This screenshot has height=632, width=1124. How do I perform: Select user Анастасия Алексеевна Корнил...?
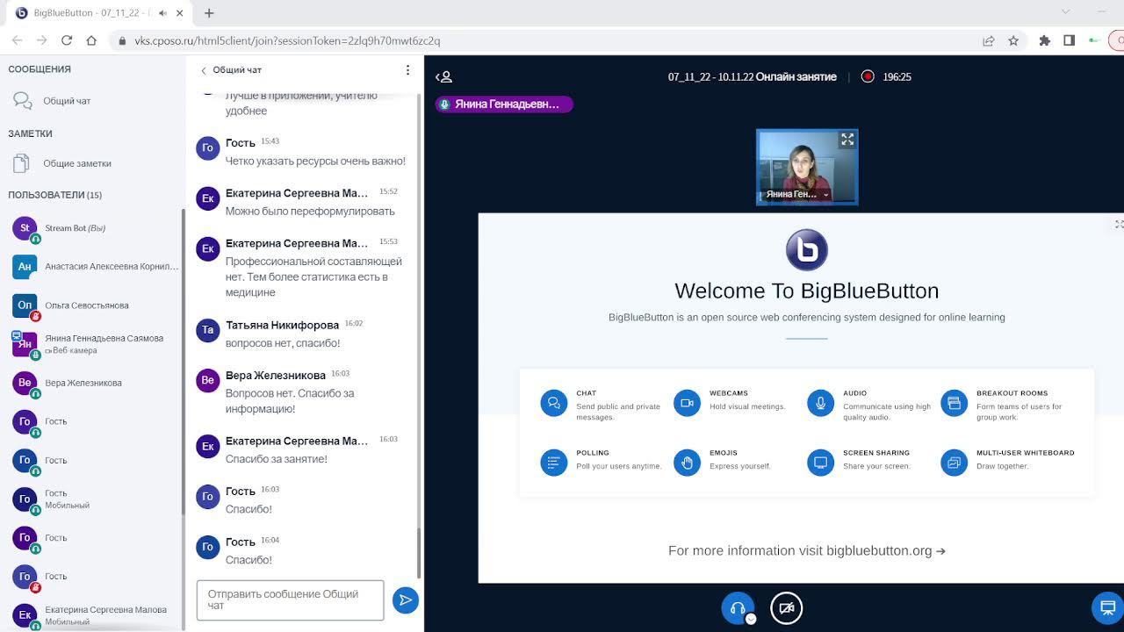[x=92, y=267]
